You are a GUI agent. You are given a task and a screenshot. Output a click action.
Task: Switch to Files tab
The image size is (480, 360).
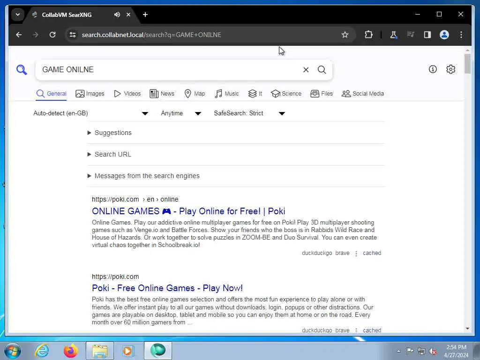tap(322, 94)
